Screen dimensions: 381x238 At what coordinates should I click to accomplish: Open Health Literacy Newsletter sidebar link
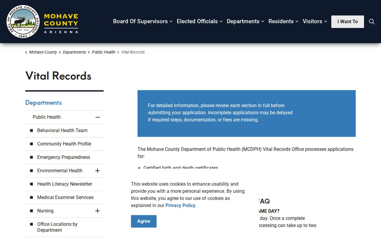pos(65,184)
